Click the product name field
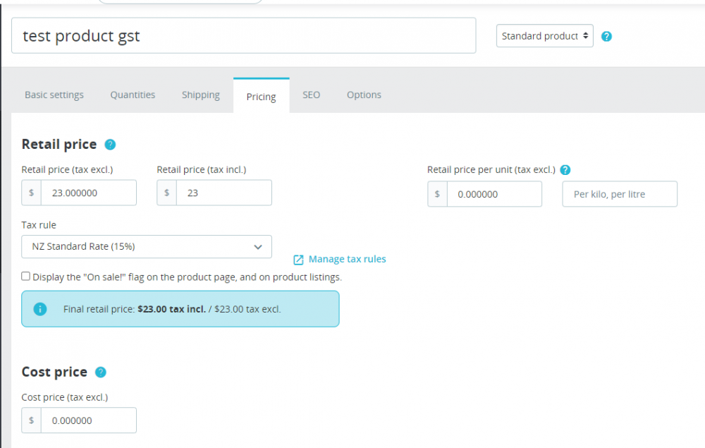Screen dimensions: 705x448 pos(243,36)
